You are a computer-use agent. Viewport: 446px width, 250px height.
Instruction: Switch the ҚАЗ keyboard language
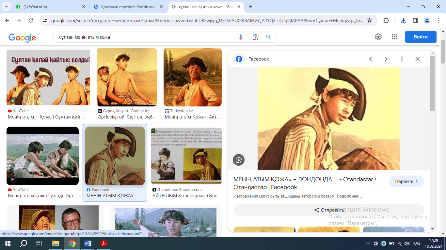tap(417, 243)
